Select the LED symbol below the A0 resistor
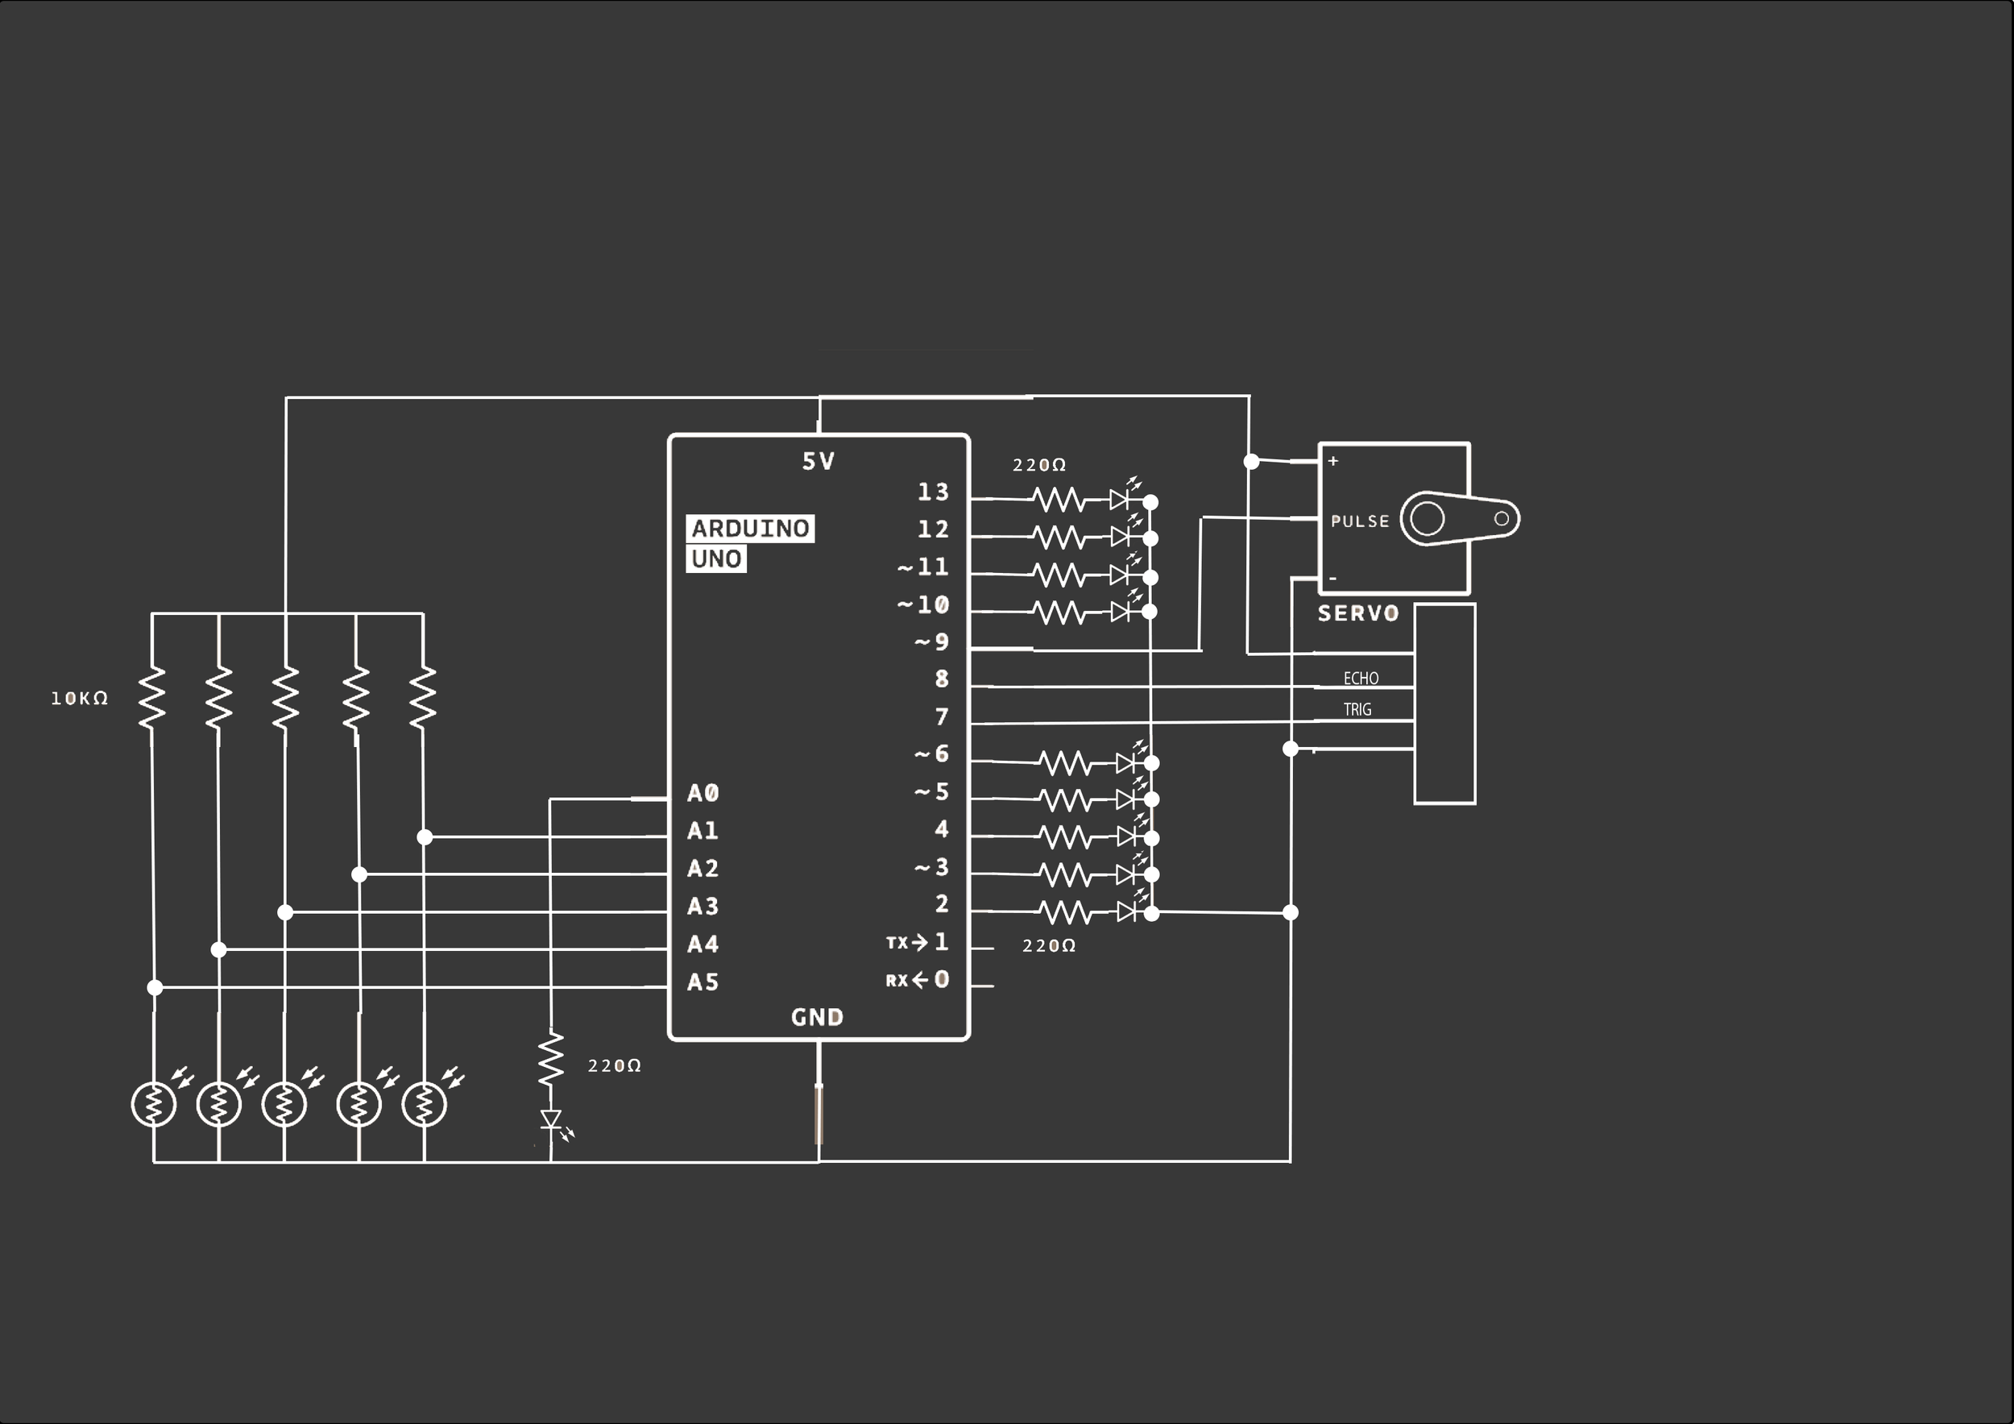2014x1424 pixels. pyautogui.click(x=556, y=1124)
